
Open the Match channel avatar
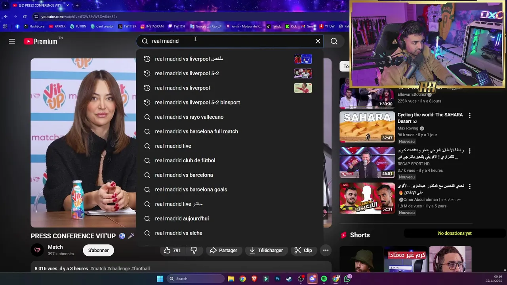point(37,250)
